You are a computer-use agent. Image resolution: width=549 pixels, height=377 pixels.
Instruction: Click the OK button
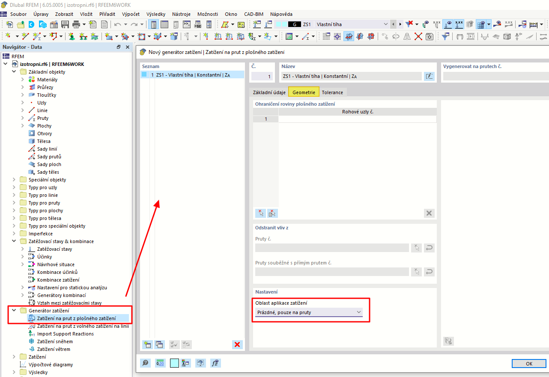coord(529,363)
